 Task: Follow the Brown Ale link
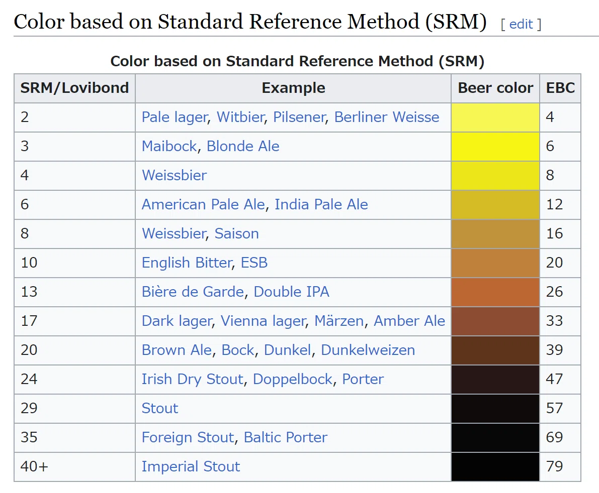point(177,350)
